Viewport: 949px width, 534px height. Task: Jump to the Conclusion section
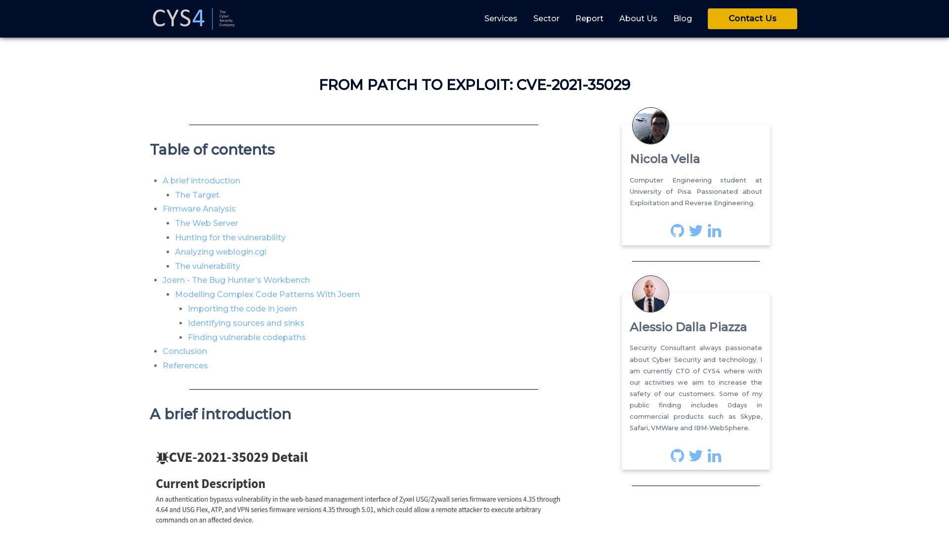click(x=185, y=352)
